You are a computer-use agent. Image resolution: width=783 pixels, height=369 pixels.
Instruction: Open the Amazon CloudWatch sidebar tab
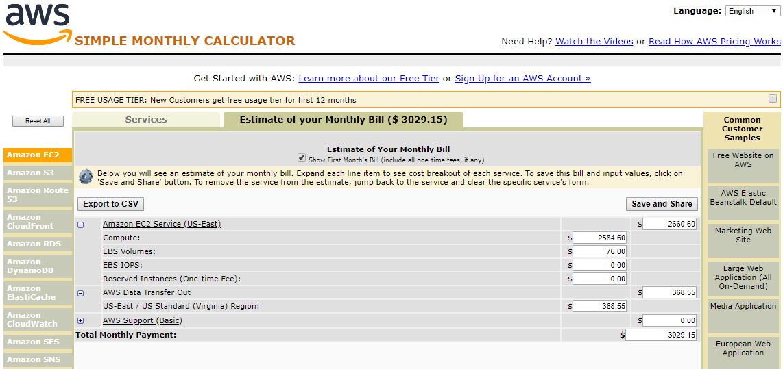38,319
